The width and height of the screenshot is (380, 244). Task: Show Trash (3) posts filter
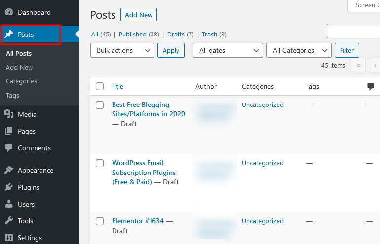(x=214, y=35)
